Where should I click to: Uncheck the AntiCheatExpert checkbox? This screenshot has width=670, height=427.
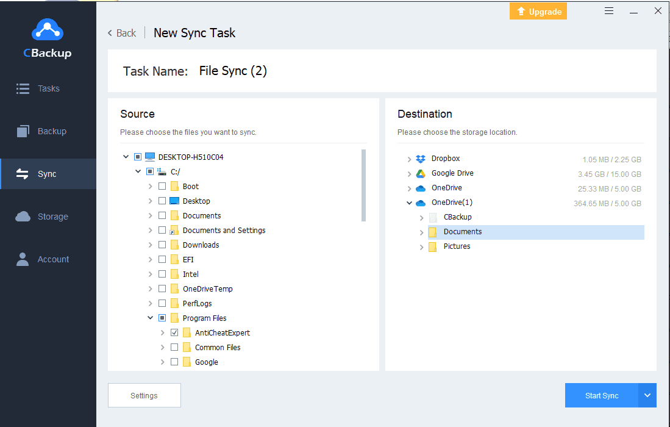[x=174, y=332]
